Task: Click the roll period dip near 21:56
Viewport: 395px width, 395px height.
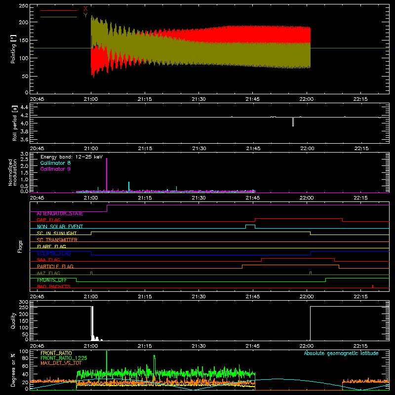Action: tap(293, 121)
